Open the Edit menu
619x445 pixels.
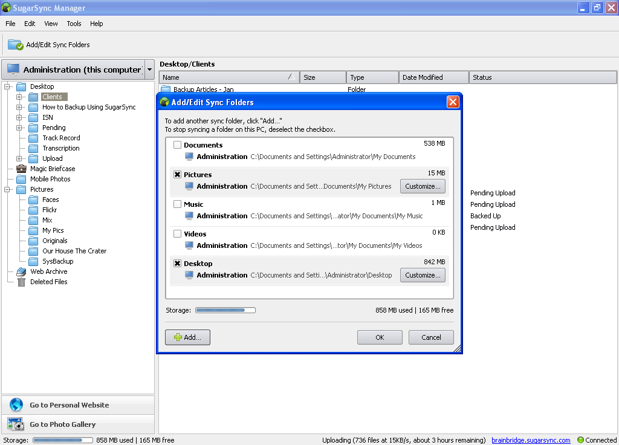pos(30,24)
